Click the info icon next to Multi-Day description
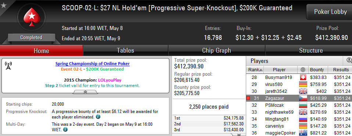352x136 pixels. [65, 129]
